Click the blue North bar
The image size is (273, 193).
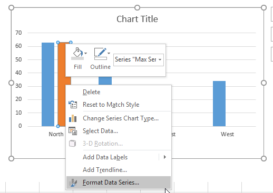(x=48, y=84)
